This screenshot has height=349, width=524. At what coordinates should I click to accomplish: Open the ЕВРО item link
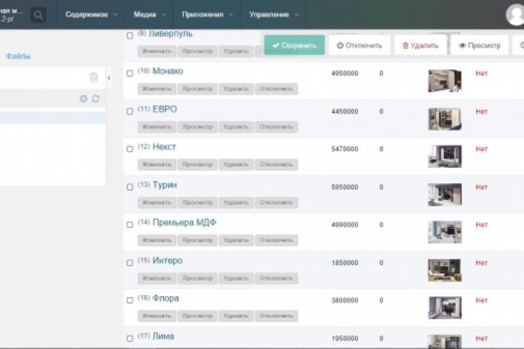point(164,109)
